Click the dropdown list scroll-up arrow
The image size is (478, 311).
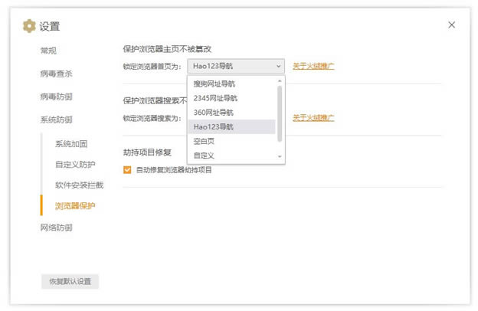coord(280,80)
